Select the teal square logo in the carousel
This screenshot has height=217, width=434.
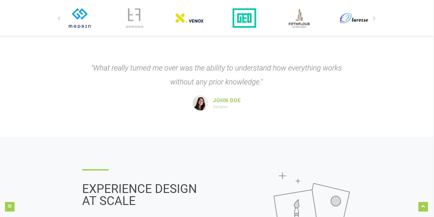[244, 18]
